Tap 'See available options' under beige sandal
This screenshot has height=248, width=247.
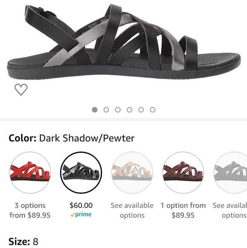[x=132, y=210]
